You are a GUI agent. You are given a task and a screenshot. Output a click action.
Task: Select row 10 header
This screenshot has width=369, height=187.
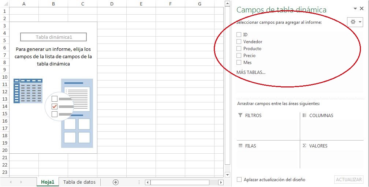click(4, 77)
